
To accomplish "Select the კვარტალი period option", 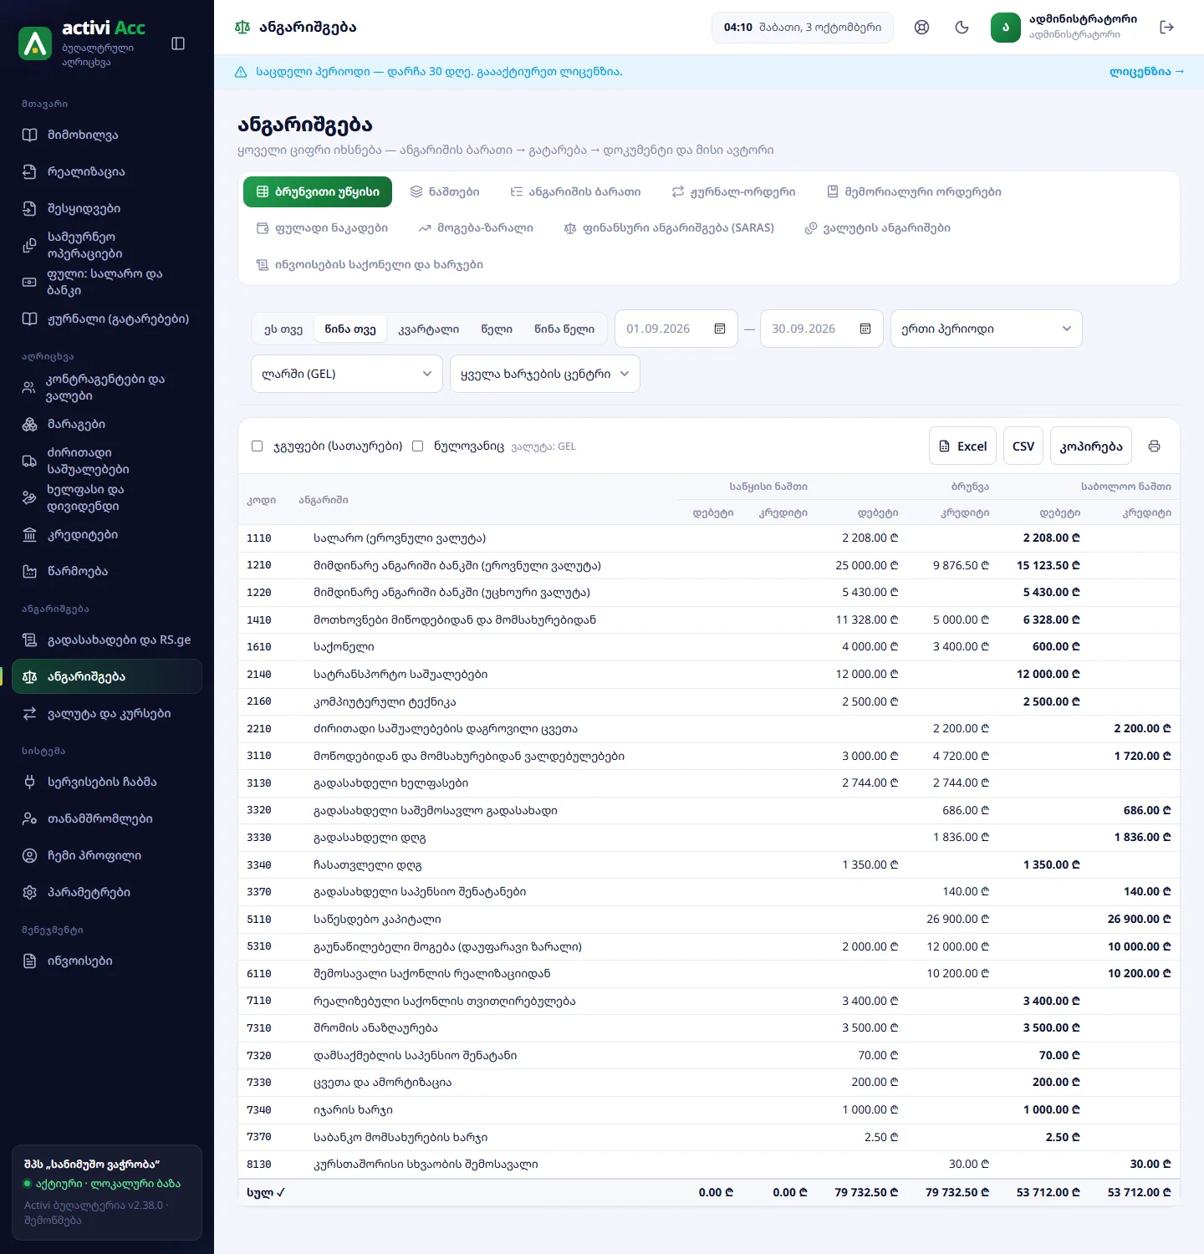I will pyautogui.click(x=429, y=329).
